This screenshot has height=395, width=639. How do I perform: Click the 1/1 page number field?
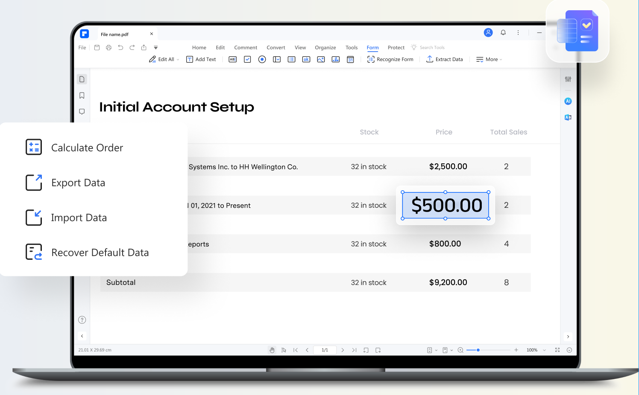pos(325,350)
